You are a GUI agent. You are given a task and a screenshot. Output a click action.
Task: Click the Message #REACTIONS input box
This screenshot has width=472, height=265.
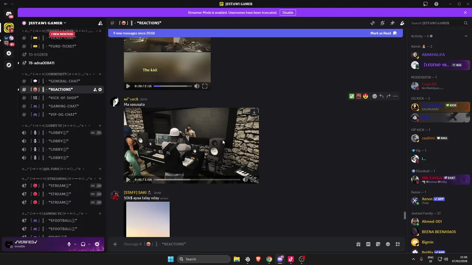click(x=236, y=244)
